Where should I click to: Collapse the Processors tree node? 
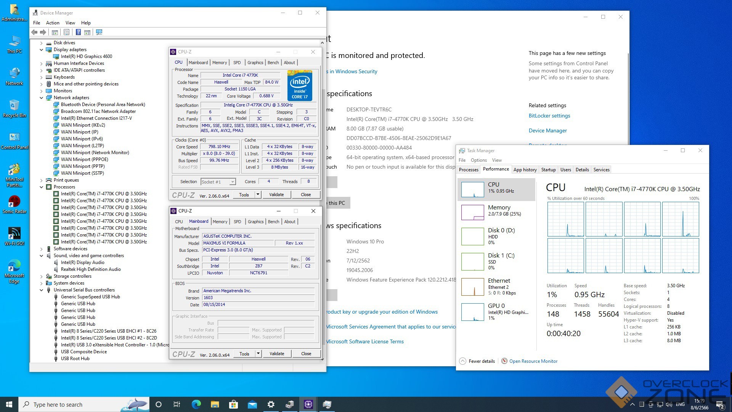(42, 187)
